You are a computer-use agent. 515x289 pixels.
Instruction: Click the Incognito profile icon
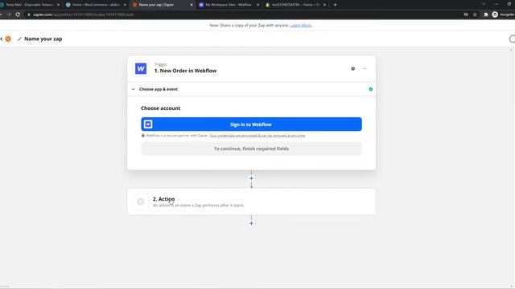[495, 14]
